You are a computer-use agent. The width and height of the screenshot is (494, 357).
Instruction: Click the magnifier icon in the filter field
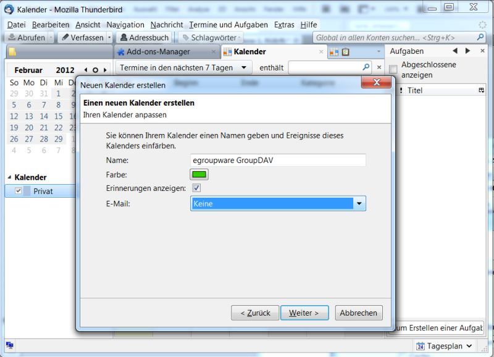pos(366,67)
